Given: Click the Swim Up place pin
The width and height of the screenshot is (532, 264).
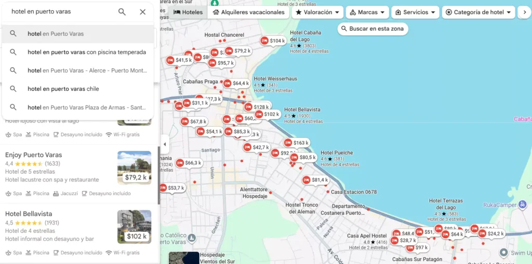Looking at the screenshot, I should [504, 253].
